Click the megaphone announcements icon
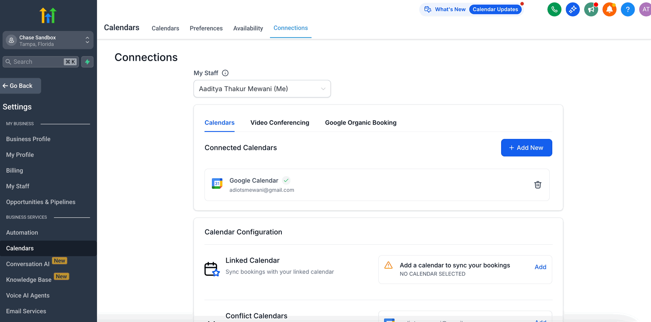The image size is (651, 322). 591,10
